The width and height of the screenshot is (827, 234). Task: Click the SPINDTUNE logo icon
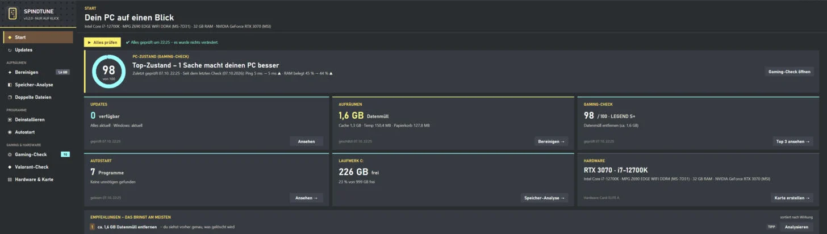click(x=12, y=13)
